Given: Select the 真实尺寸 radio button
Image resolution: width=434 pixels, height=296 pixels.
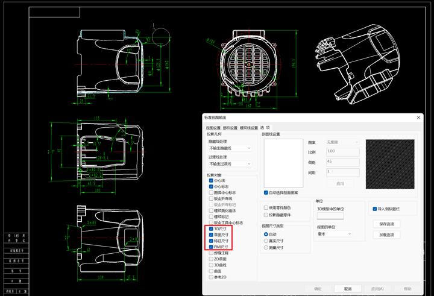Looking at the screenshot, I should coord(266,241).
